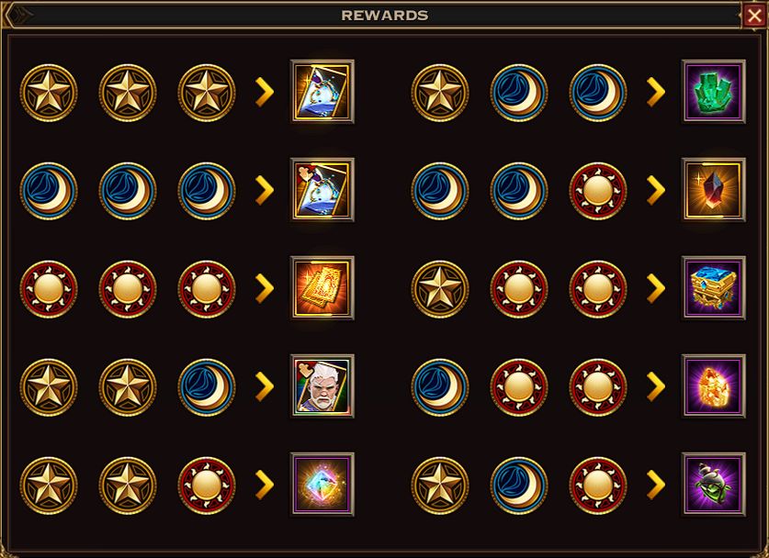This screenshot has width=769, height=558.
Task: Click the first sun token in the three-sun row
Action: [49, 289]
